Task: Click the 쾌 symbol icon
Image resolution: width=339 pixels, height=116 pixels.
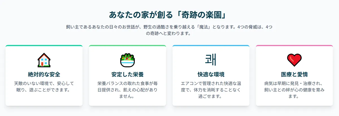Action: click(x=211, y=59)
